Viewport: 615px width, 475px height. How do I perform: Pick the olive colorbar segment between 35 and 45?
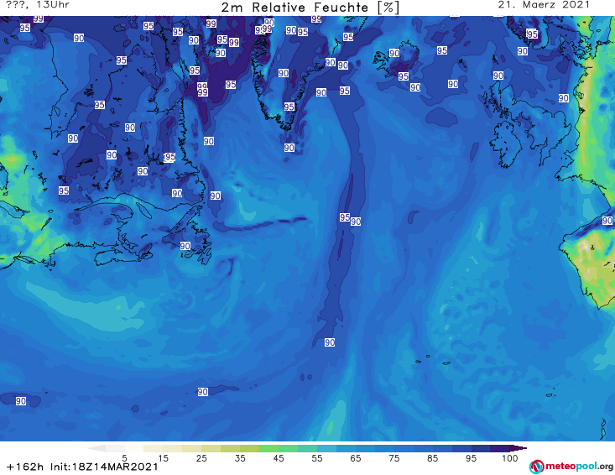pos(249,448)
